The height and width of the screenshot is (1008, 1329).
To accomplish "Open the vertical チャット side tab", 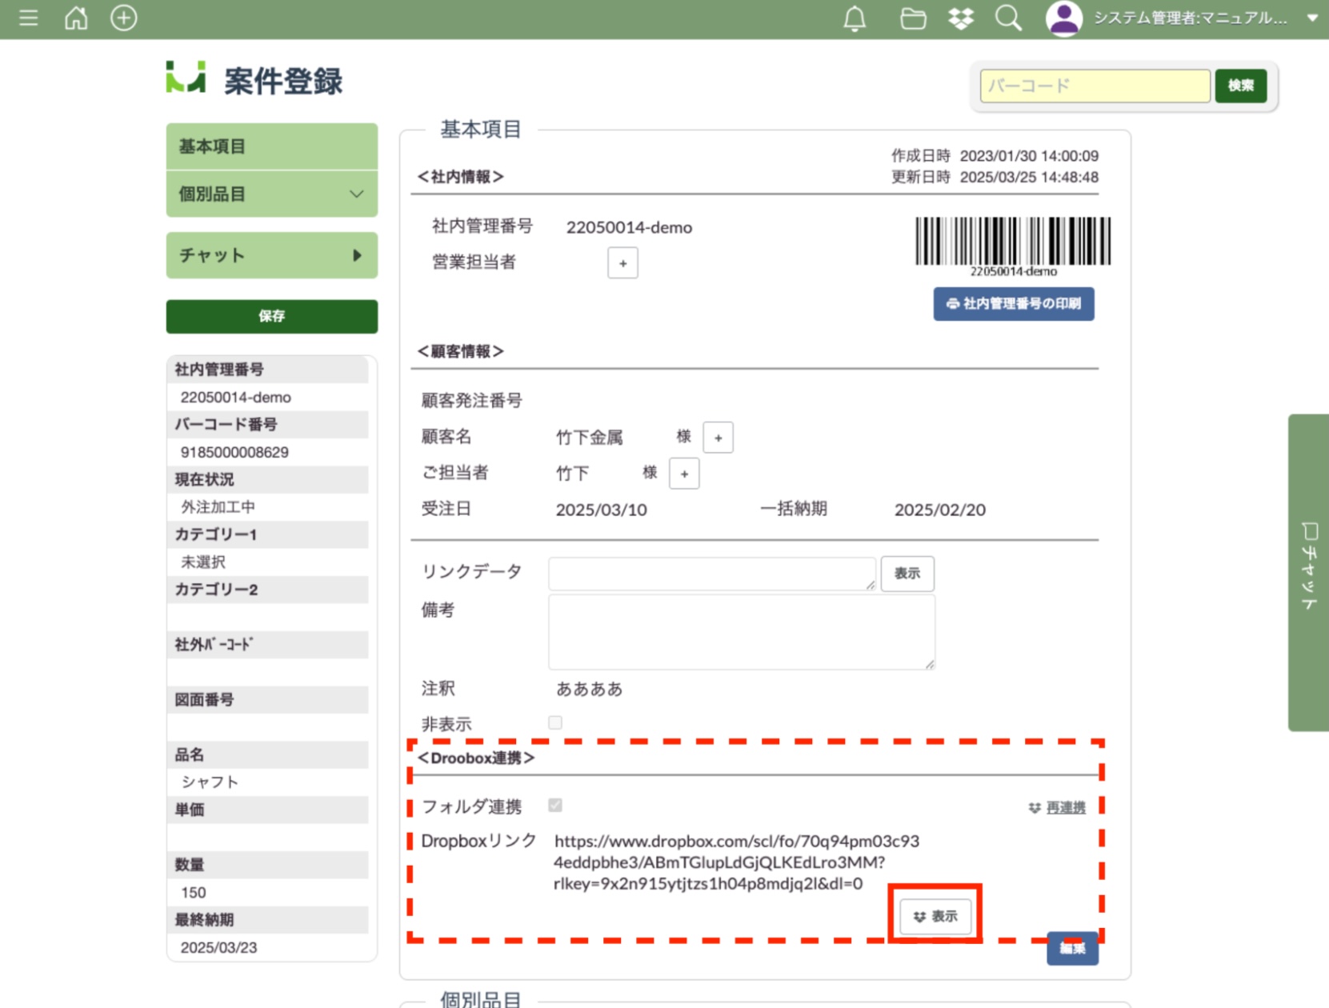I will [x=1308, y=572].
